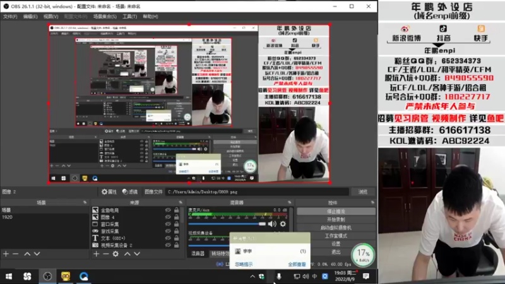Hide the 窗口采集 source with eye icon
Viewport: 505px width, 284px height.
pyautogui.click(x=168, y=224)
